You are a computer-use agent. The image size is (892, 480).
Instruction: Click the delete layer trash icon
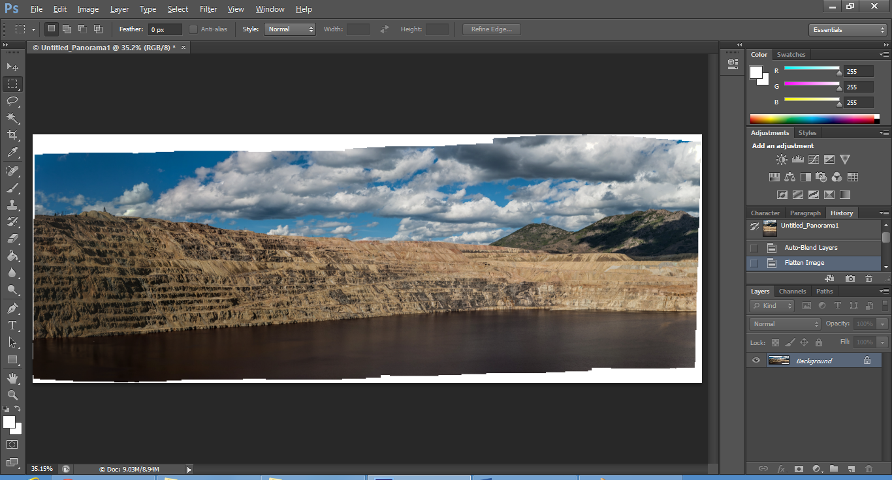(868, 468)
